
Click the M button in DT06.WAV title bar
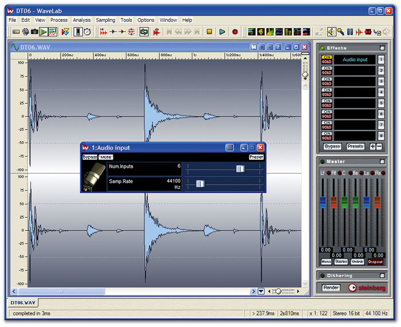pyautogui.click(x=253, y=48)
